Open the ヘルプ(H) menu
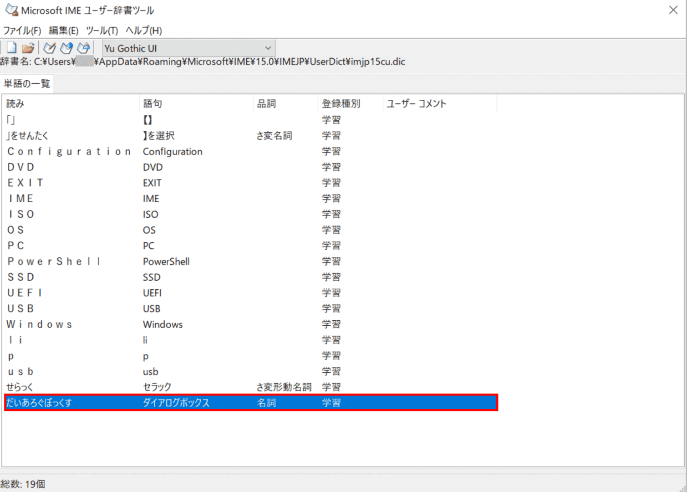687x492 pixels. pos(144,31)
